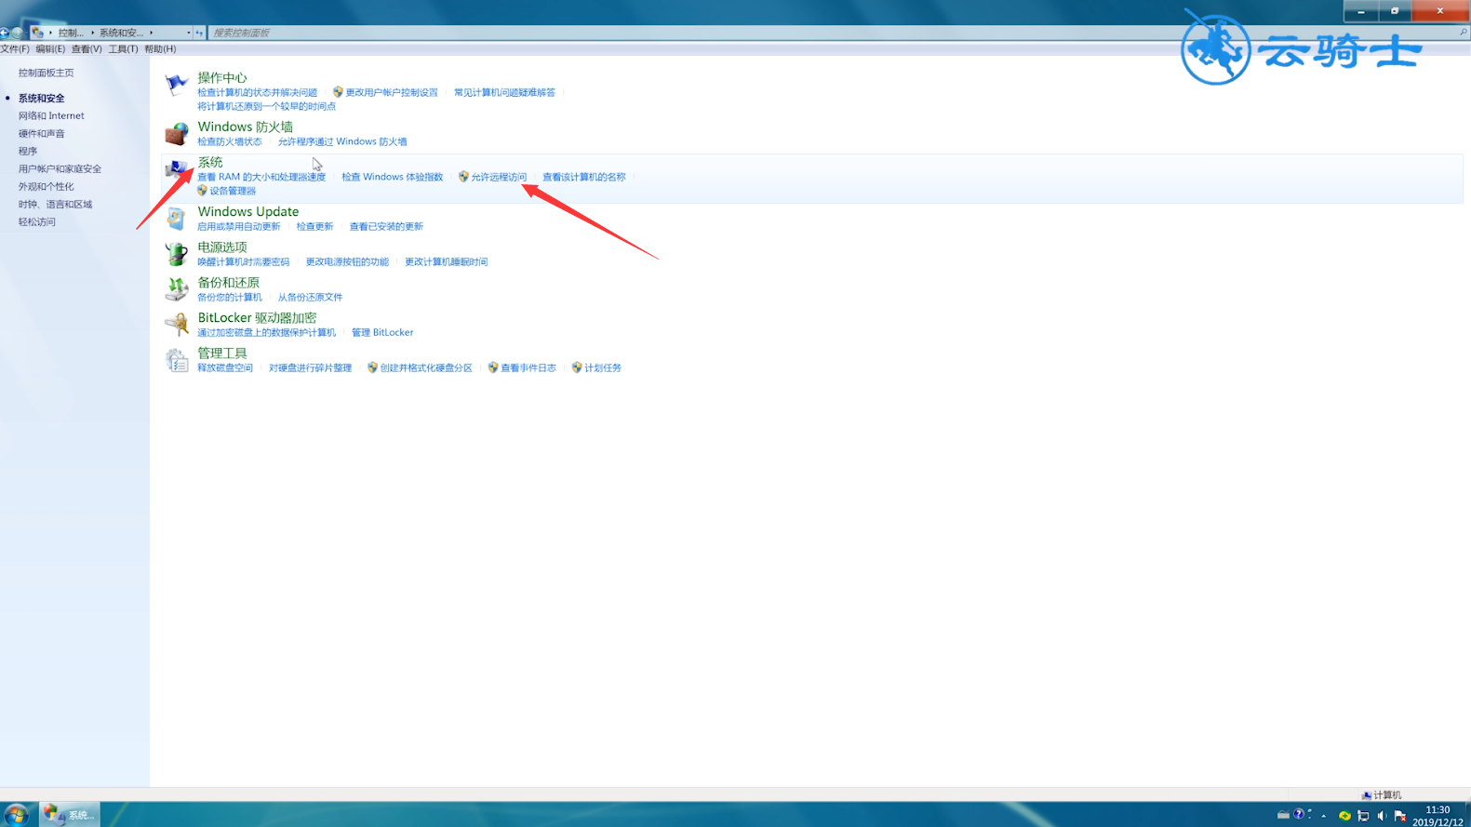Open the 查看(V) menu
This screenshot has width=1471, height=827.
pos(87,49)
